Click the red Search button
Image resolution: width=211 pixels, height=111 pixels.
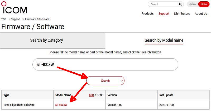[105, 81]
